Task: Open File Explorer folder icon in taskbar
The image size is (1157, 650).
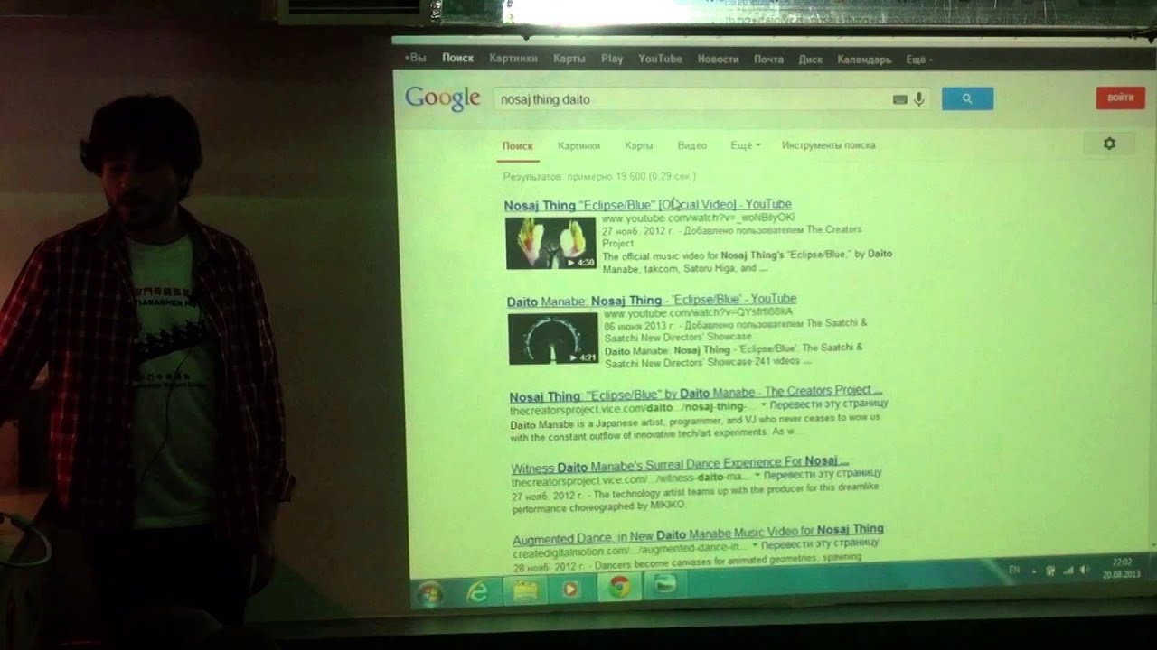Action: (525, 590)
